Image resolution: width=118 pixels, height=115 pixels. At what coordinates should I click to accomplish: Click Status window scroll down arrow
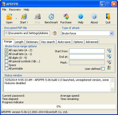pos(112,89)
